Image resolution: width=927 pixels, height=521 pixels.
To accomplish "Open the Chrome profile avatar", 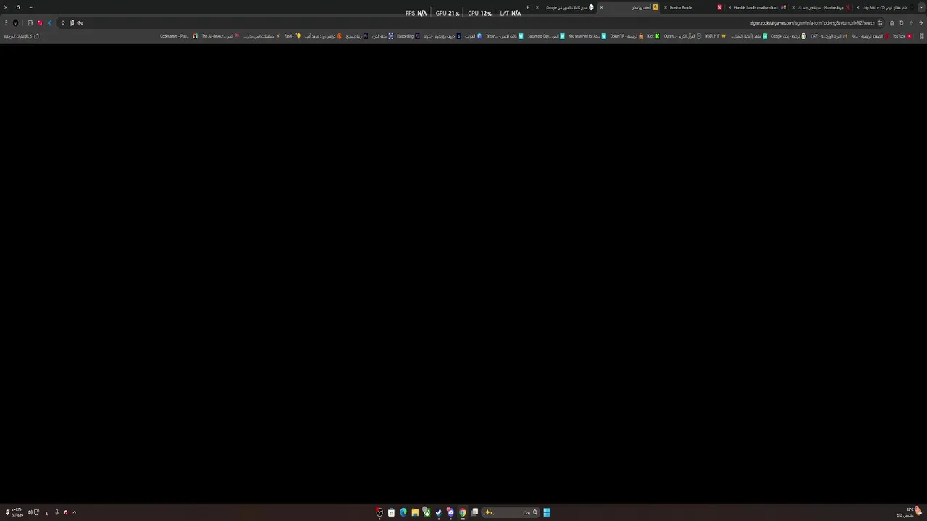I will (x=15, y=23).
